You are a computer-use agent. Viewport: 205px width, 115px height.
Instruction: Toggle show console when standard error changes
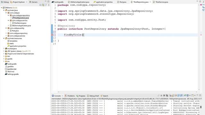tap(181, 96)
